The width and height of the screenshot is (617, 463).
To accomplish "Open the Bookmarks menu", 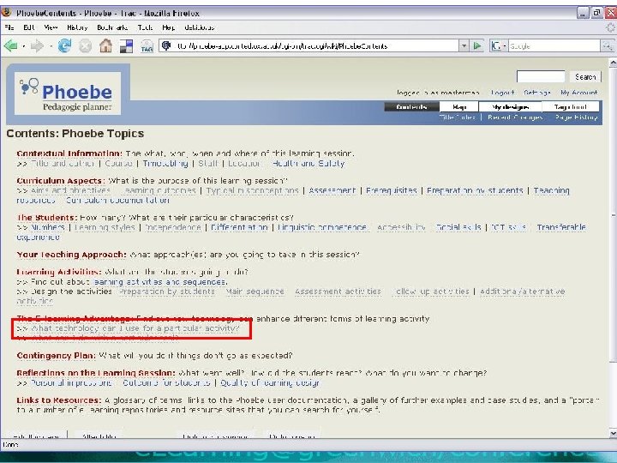I will 112,27.
